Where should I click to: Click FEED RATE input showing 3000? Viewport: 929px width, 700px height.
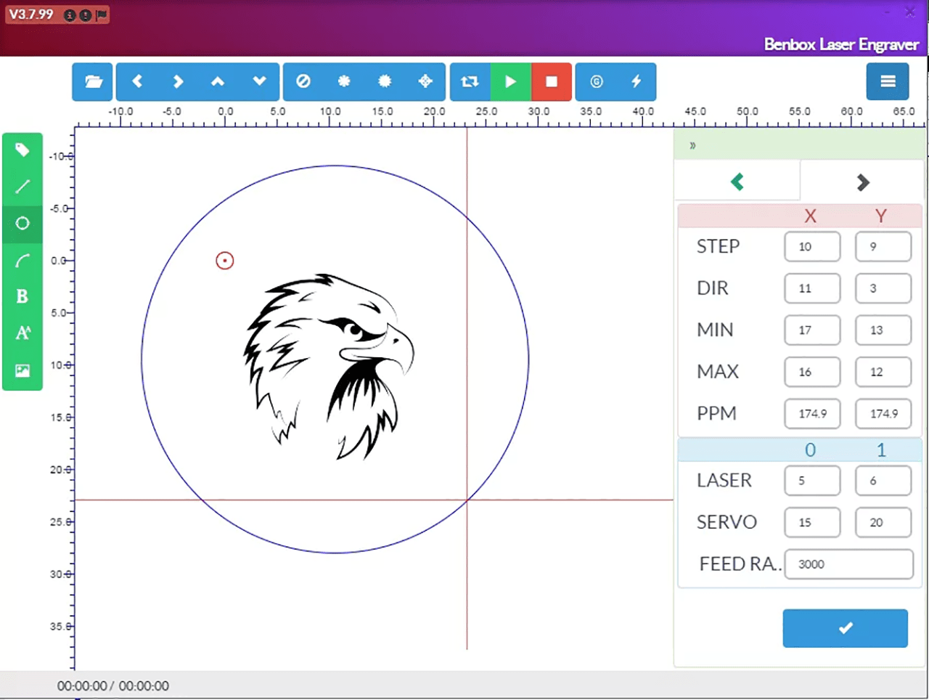pos(848,564)
